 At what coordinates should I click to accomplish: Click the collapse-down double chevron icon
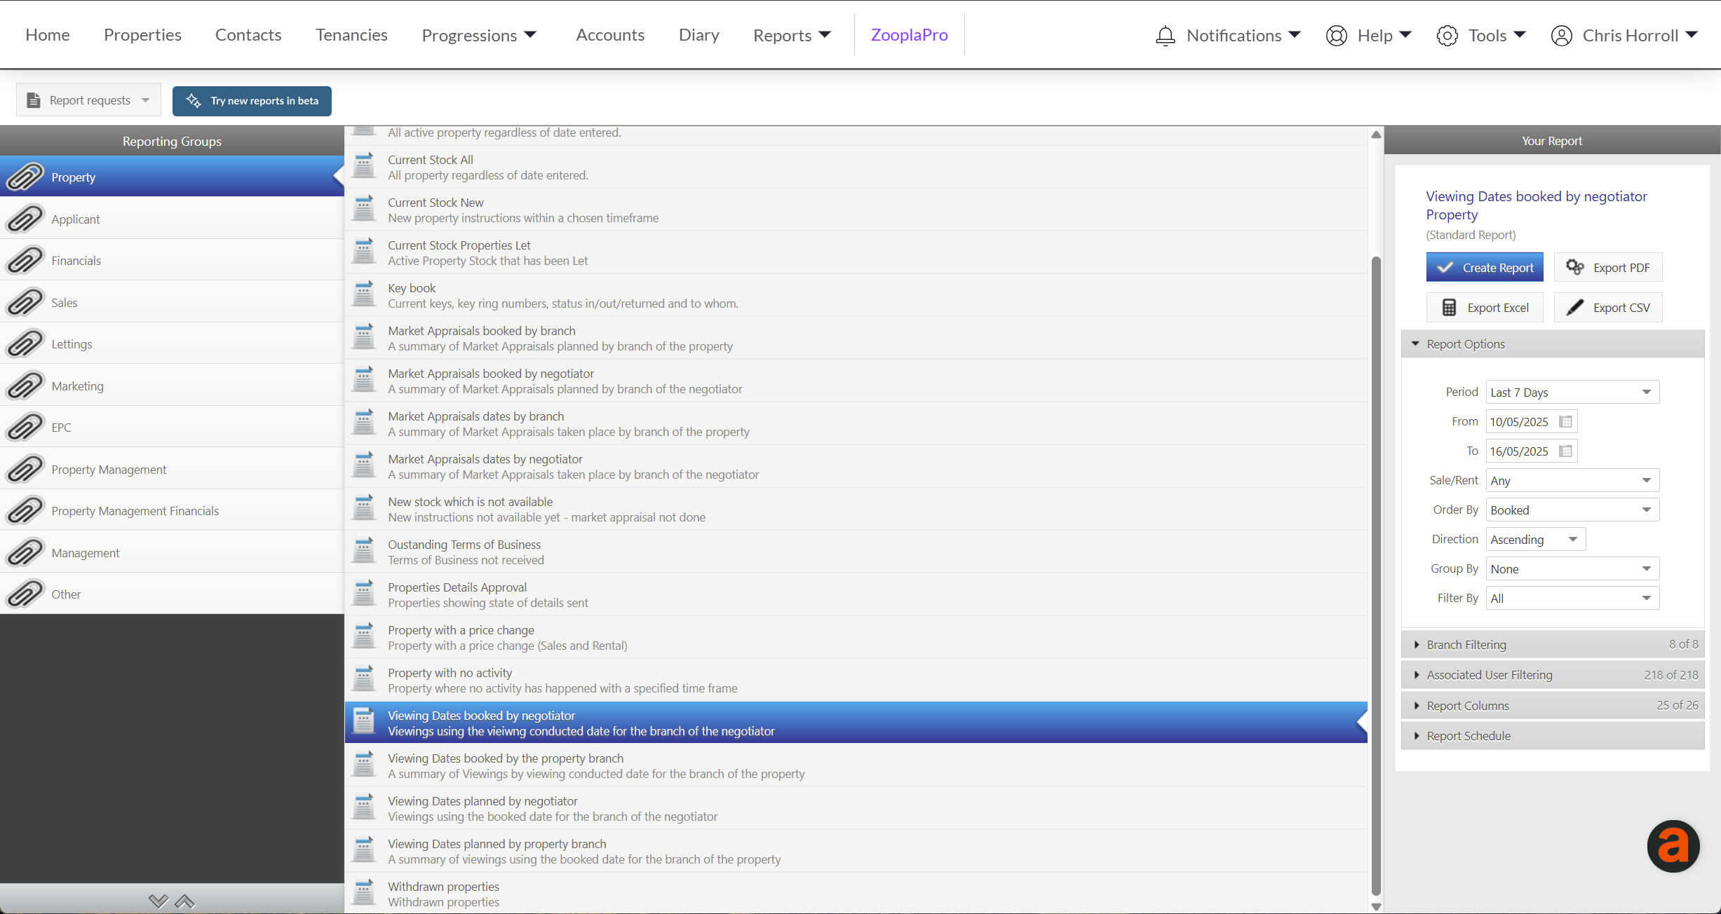(158, 901)
